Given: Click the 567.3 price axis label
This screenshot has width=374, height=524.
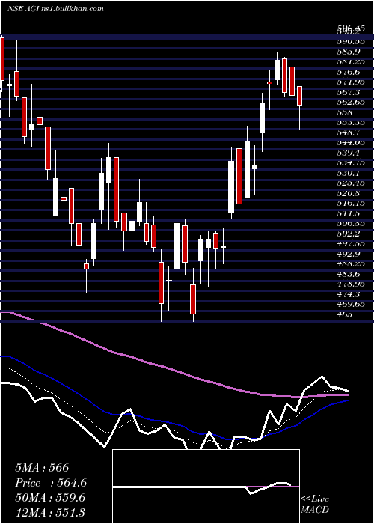Looking at the screenshot, I should (348, 92).
